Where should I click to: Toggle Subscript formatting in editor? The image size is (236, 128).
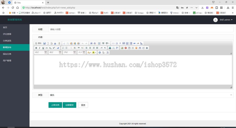pos(50,48)
